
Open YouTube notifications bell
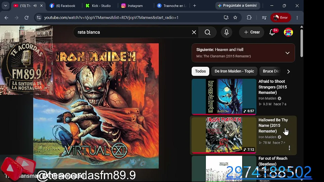pos(272,32)
